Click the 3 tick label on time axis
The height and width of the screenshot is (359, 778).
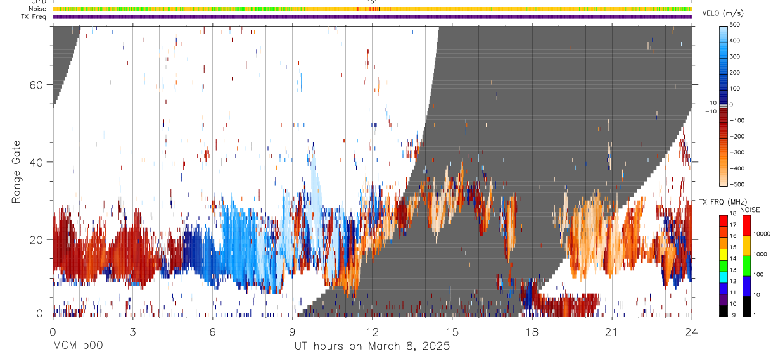(x=132, y=331)
